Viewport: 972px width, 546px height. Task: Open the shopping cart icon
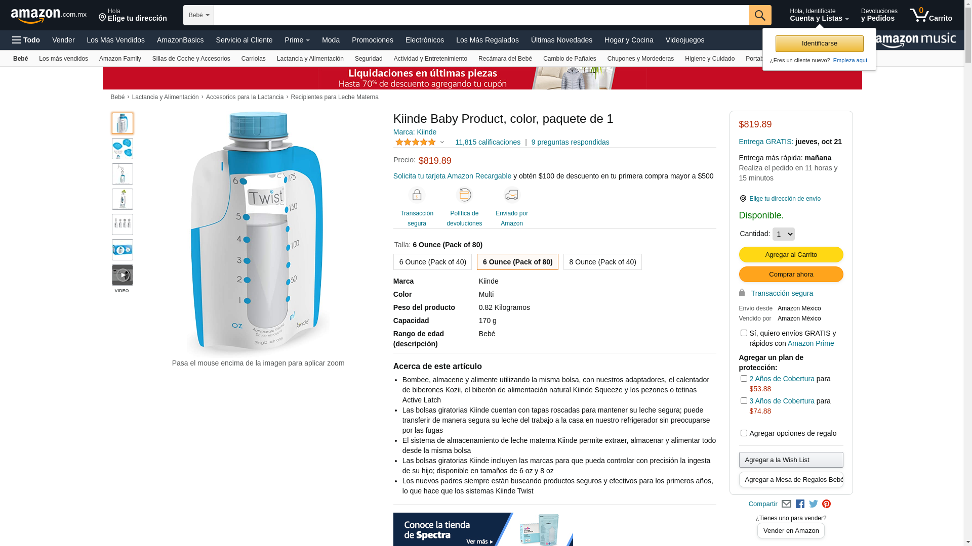(930, 15)
